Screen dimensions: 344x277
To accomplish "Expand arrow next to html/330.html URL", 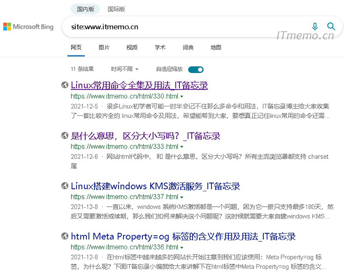I will click(181, 96).
